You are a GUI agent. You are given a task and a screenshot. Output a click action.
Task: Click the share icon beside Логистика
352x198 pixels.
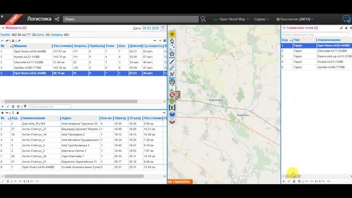57,19
